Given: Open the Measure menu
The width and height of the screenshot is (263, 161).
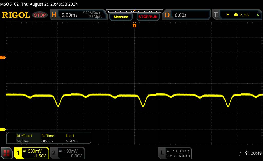Looking at the screenshot, I should (x=121, y=17).
